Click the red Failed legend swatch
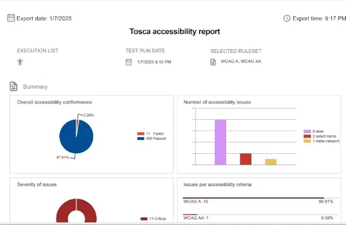This screenshot has height=225, width=346. [141, 133]
